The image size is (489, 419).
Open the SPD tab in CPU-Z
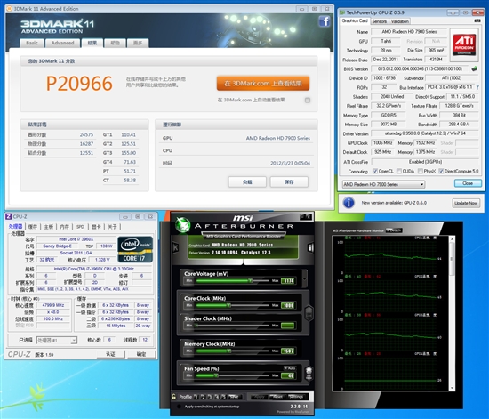[x=80, y=227]
